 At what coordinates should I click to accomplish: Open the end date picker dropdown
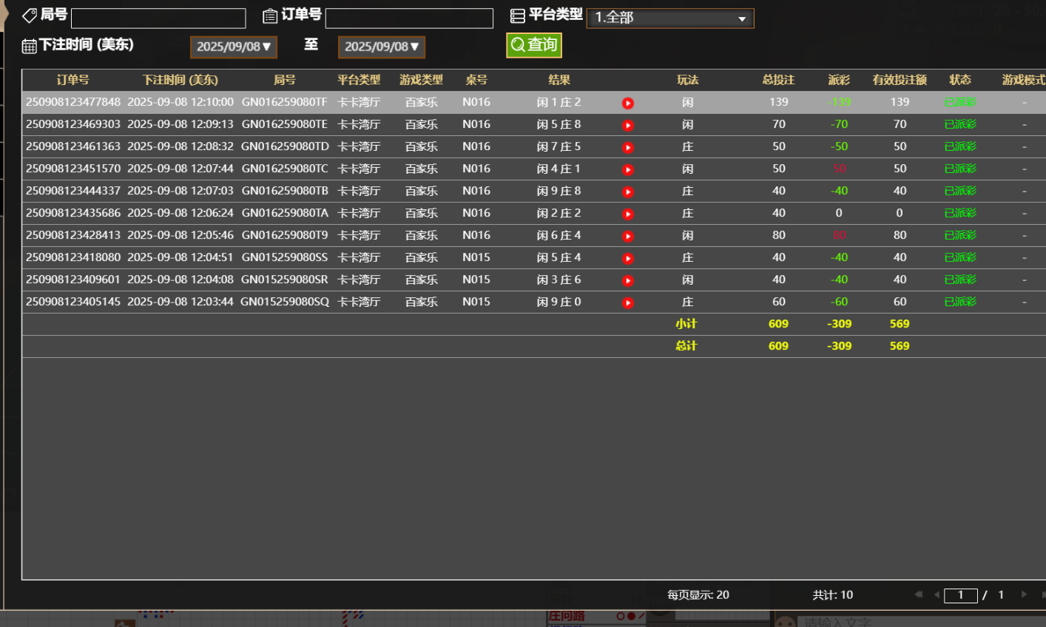coord(381,47)
